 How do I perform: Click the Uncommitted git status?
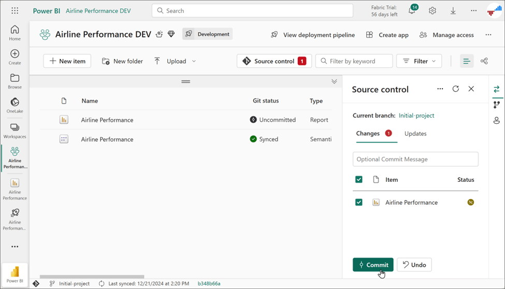point(273,120)
